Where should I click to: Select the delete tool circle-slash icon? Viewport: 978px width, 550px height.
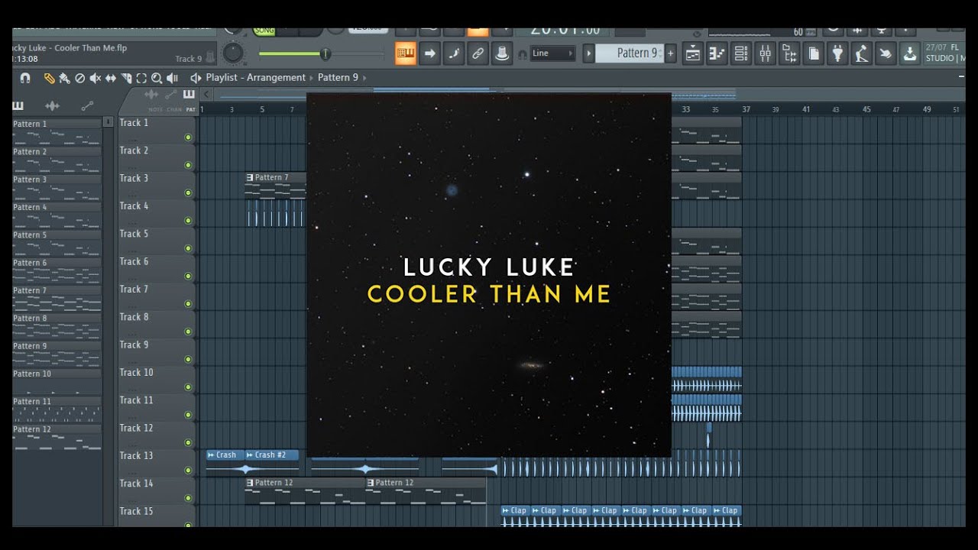[79, 78]
